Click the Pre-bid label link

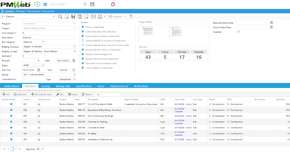[5, 74]
